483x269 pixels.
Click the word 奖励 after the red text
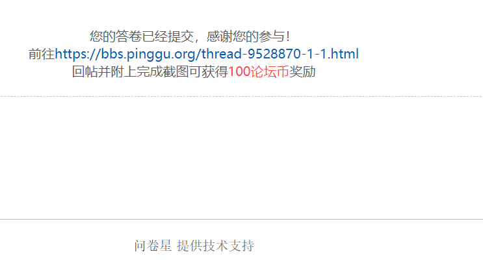pos(302,72)
